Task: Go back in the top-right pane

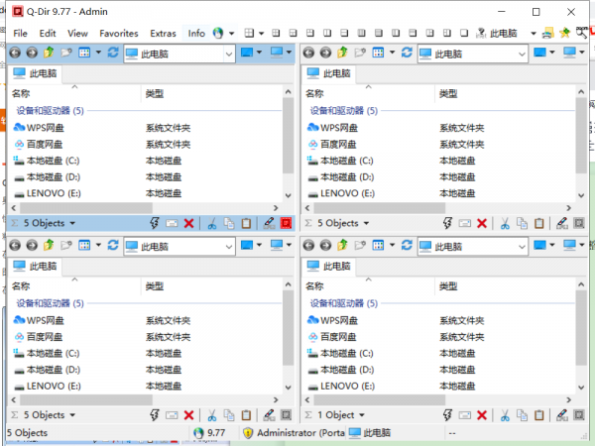Action: (x=308, y=53)
